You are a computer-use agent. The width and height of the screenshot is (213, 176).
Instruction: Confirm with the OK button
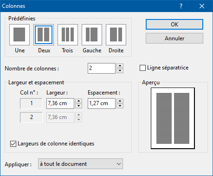point(174,25)
